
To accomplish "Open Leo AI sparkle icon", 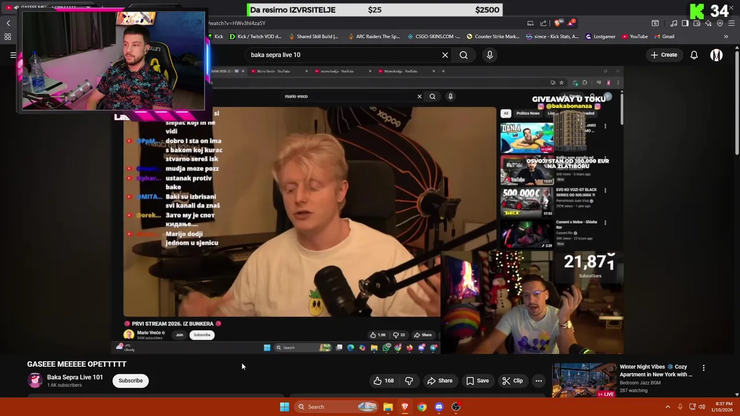I will pos(708,23).
